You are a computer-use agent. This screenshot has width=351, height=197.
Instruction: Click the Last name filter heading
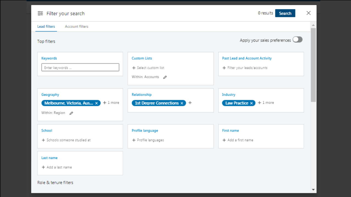49,158
